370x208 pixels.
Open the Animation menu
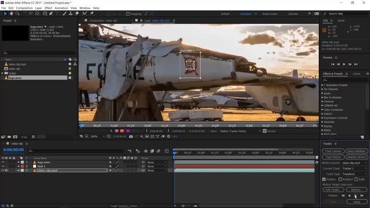click(x=61, y=8)
